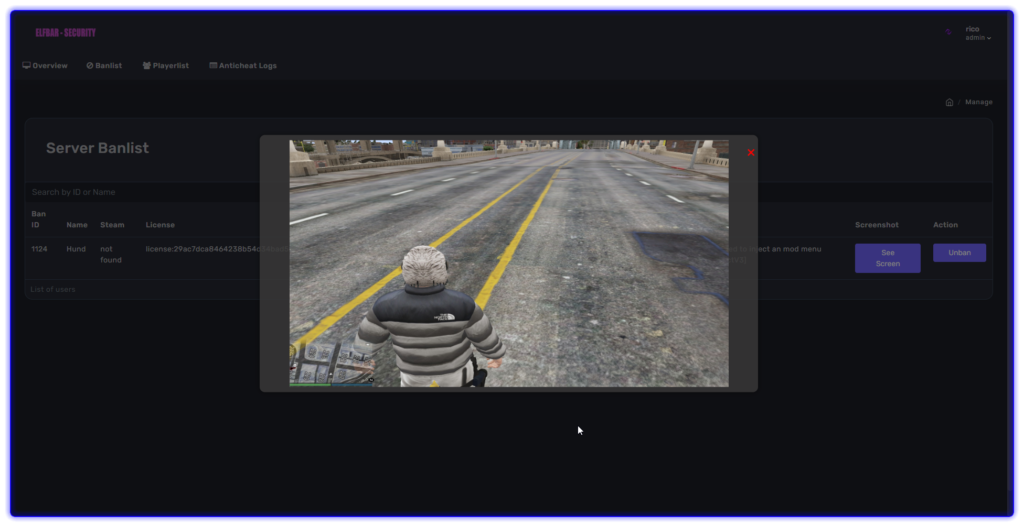Viewport: 1024px width, 527px height.
Task: Select the license text of ban 1124
Action: pyautogui.click(x=202, y=249)
